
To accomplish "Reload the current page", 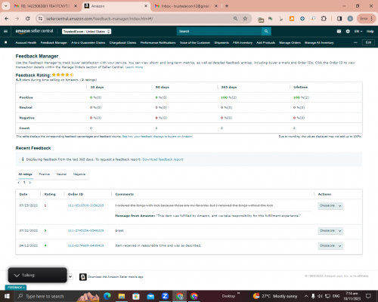I will tap(28, 19).
